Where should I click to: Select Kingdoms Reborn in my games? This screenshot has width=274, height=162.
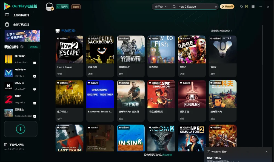pyautogui.click(x=21, y=113)
